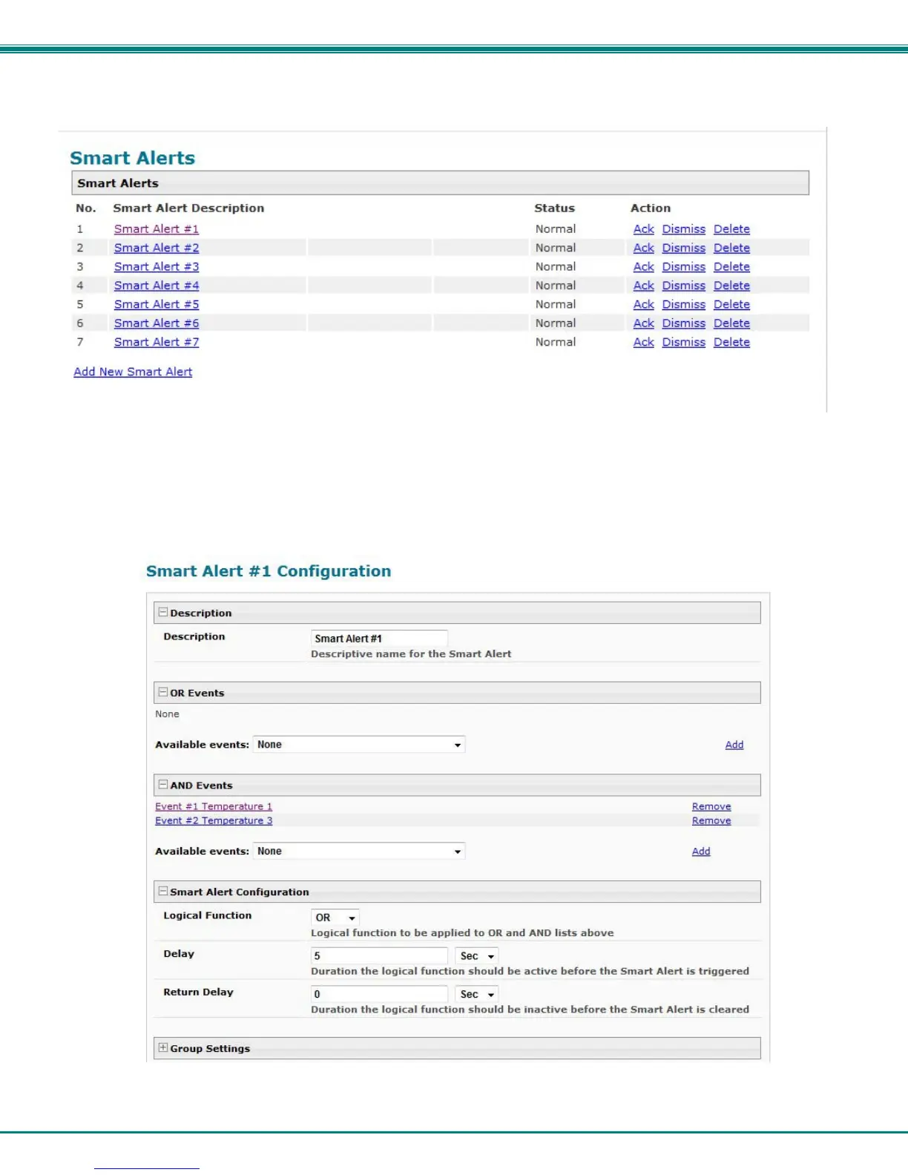This screenshot has width=908, height=1175.
Task: Dismiss Smart Alert #2
Action: click(684, 248)
